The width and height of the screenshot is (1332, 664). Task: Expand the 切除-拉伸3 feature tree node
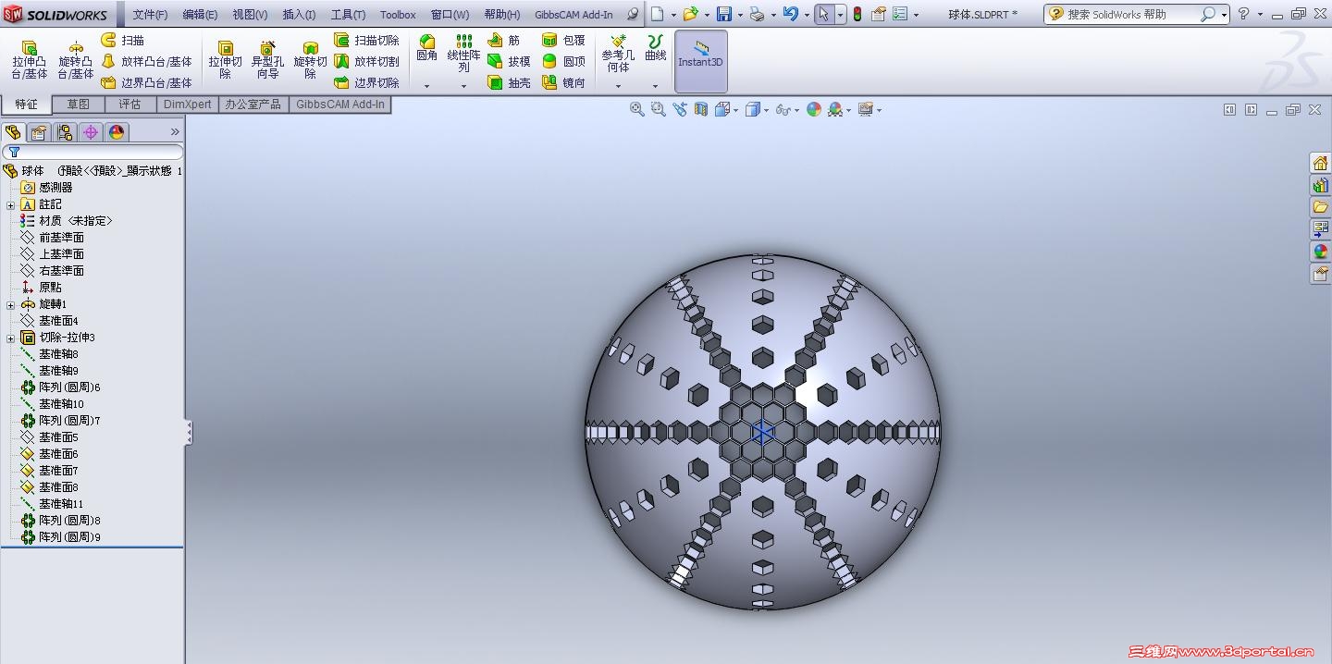click(10, 338)
